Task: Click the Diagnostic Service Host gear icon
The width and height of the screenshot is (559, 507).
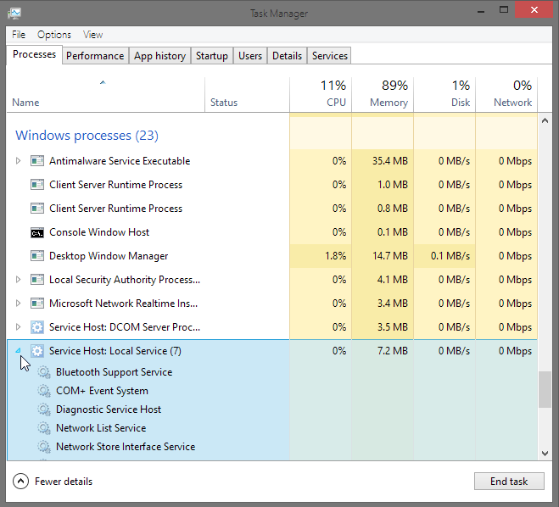Action: click(44, 409)
